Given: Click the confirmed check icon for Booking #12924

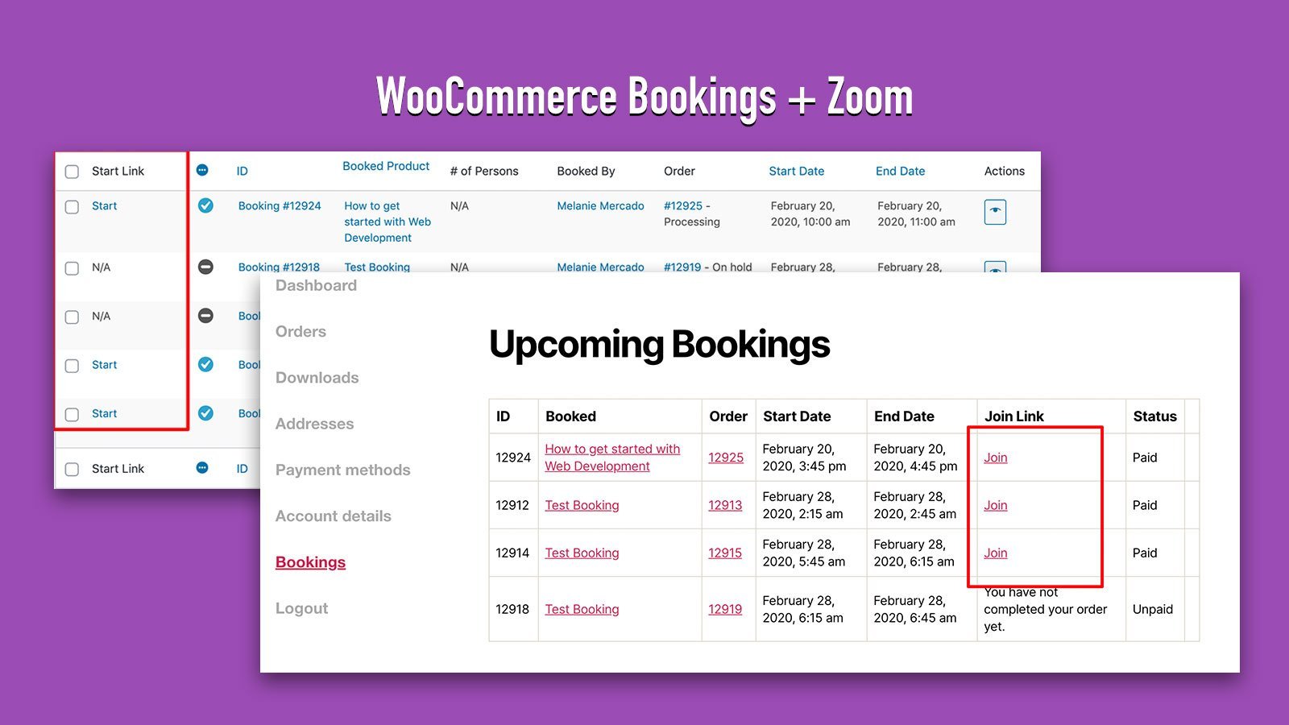Looking at the screenshot, I should tap(205, 205).
